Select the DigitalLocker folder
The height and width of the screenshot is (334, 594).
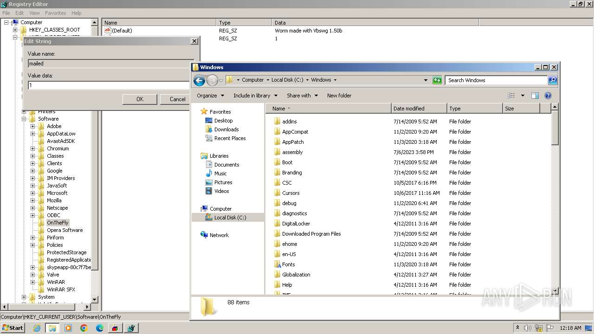tap(296, 224)
